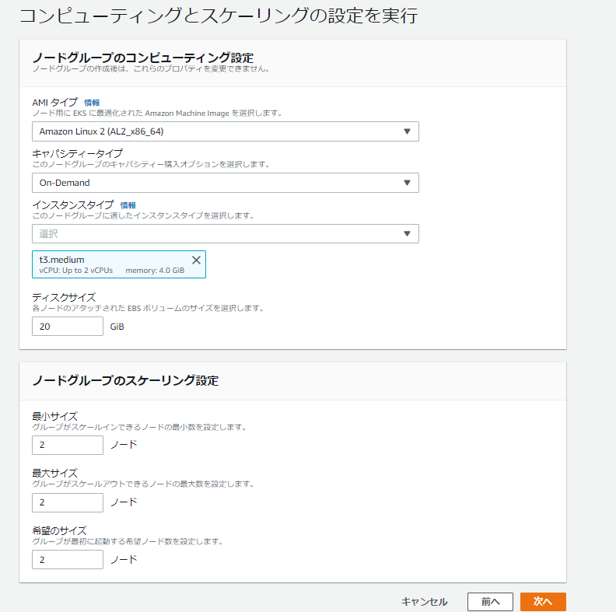Proceed with the orange 次へ button
Image resolution: width=616 pixels, height=612 pixels.
[x=543, y=602]
